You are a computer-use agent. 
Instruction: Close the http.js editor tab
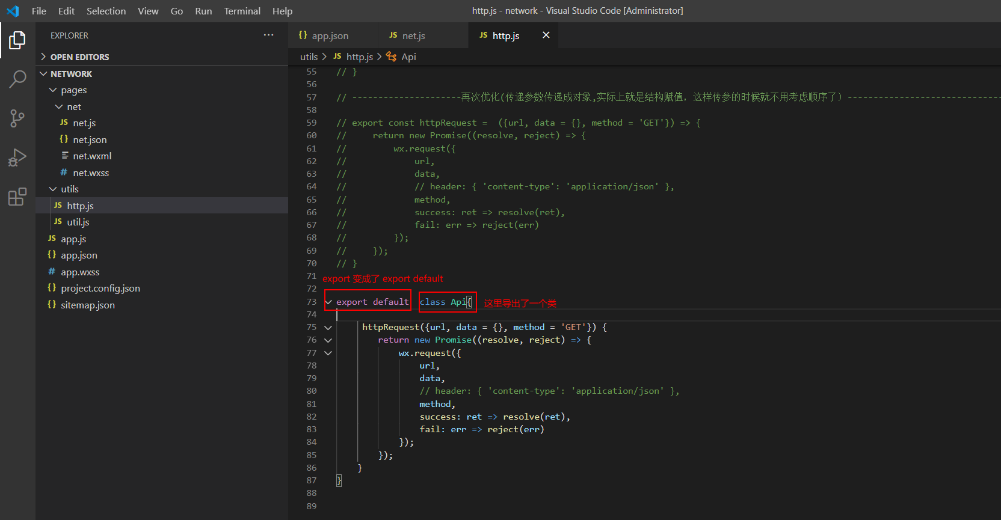(546, 35)
